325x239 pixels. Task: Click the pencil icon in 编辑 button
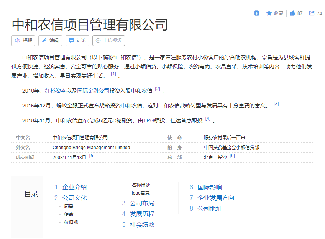coord(44,41)
